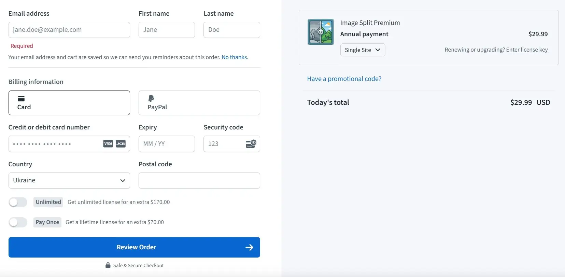Open the Have a promotional code link

click(x=344, y=79)
